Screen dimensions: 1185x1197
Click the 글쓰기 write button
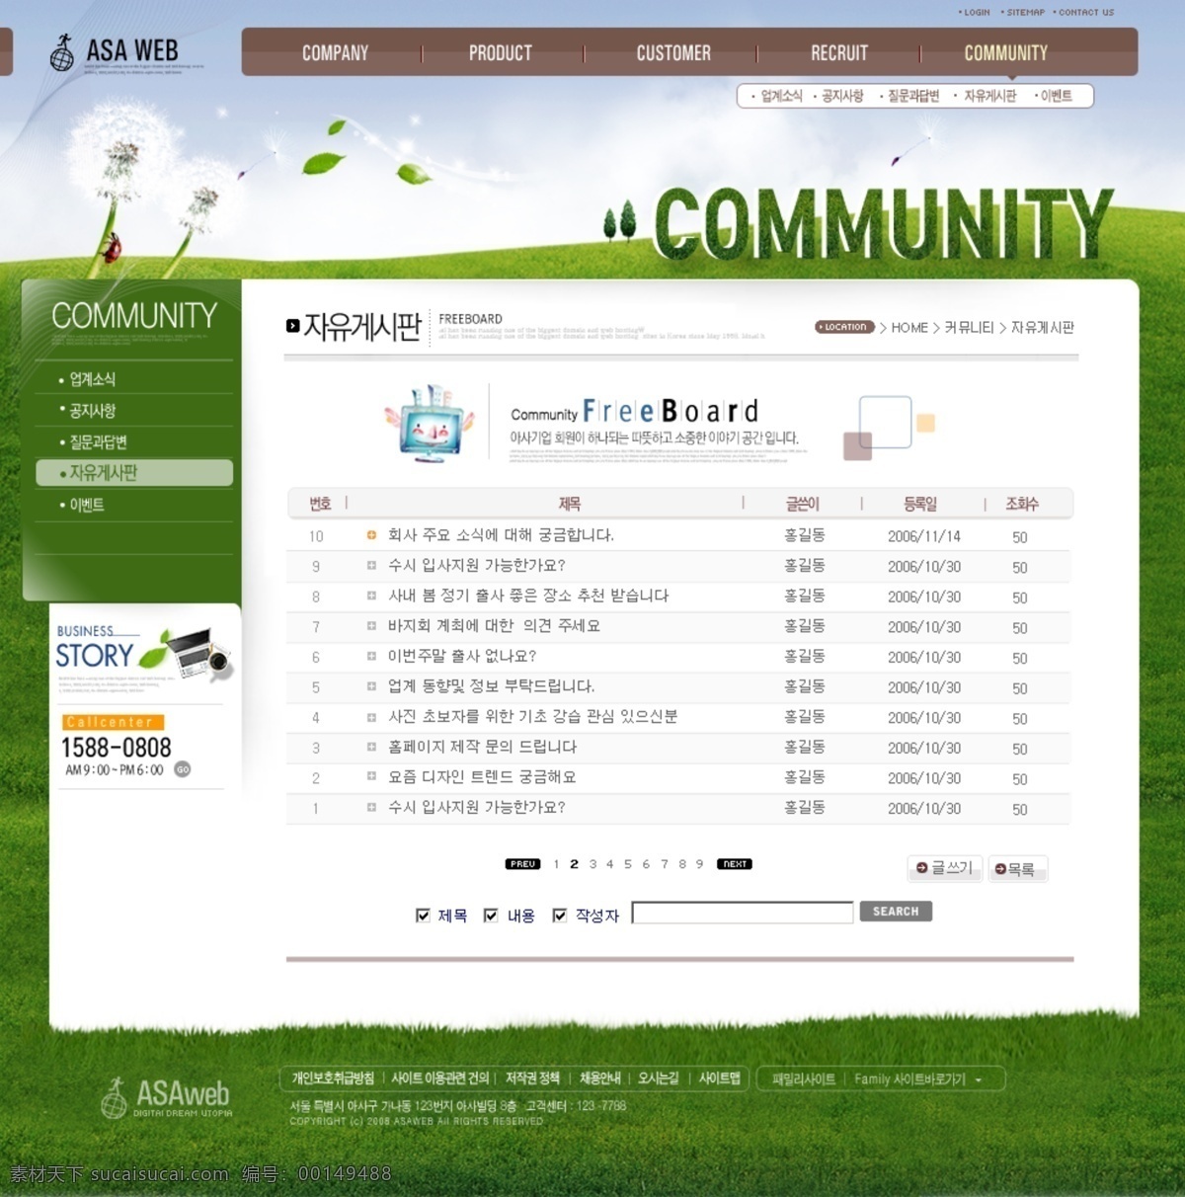tap(944, 868)
